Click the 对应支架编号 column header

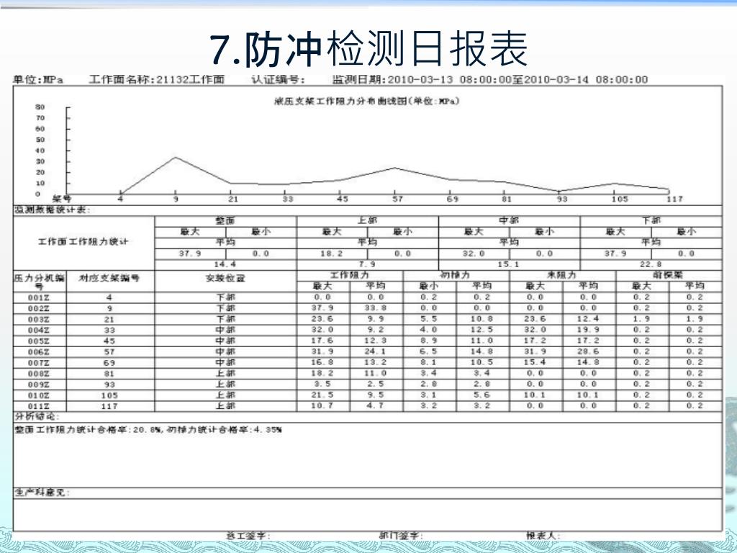coord(109,278)
